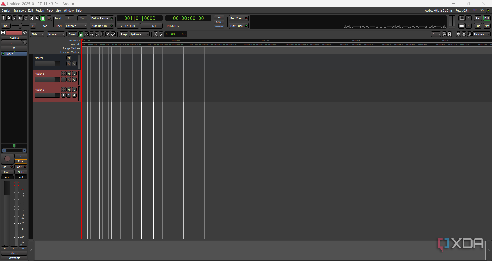Toggle loop playback icon
Image resolution: width=492 pixels, height=261 pixels.
pyautogui.click(x=26, y=18)
